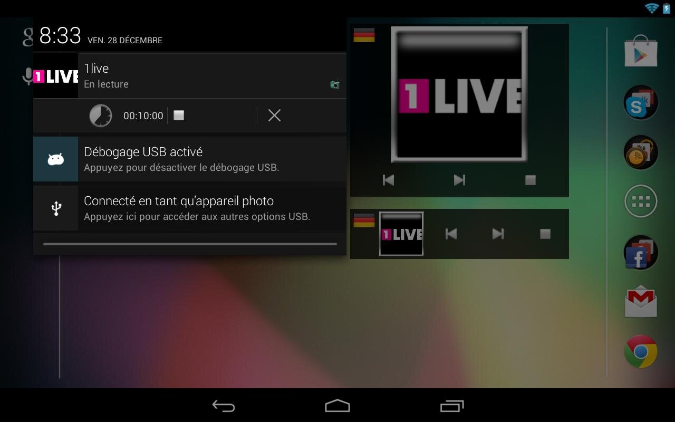Tap the voice search microphone icon
Screen dimensions: 675x422
tap(27, 76)
